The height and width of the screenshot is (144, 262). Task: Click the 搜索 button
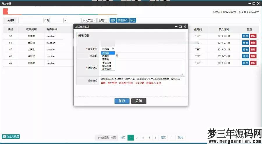pyautogui.click(x=113, y=20)
